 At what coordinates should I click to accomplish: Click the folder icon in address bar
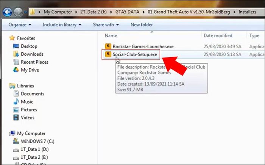(x=32, y=12)
